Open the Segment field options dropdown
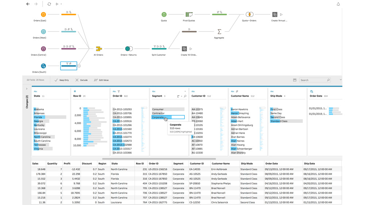365x205 pixels. (x=185, y=92)
